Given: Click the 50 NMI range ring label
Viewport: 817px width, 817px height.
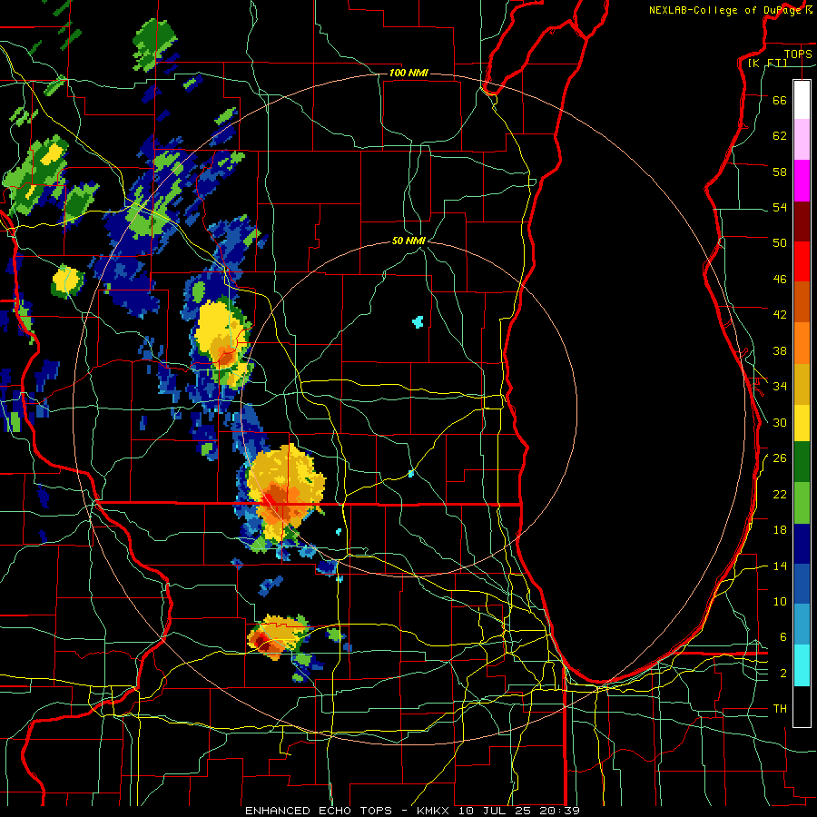Looking at the screenshot, I should [408, 241].
